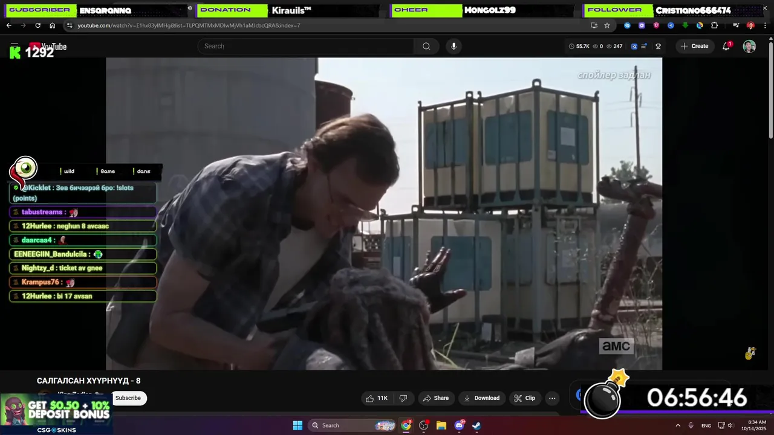
Task: Open the Shazam extension icon
Action: [x=627, y=25]
